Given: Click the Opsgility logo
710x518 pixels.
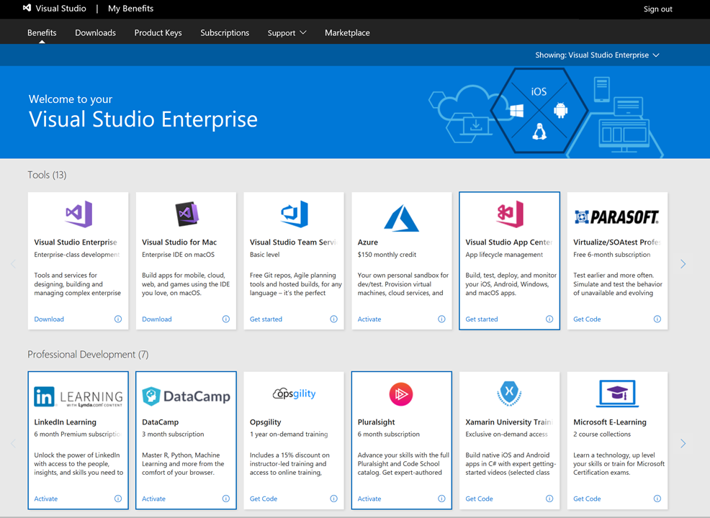Looking at the screenshot, I should [x=295, y=394].
